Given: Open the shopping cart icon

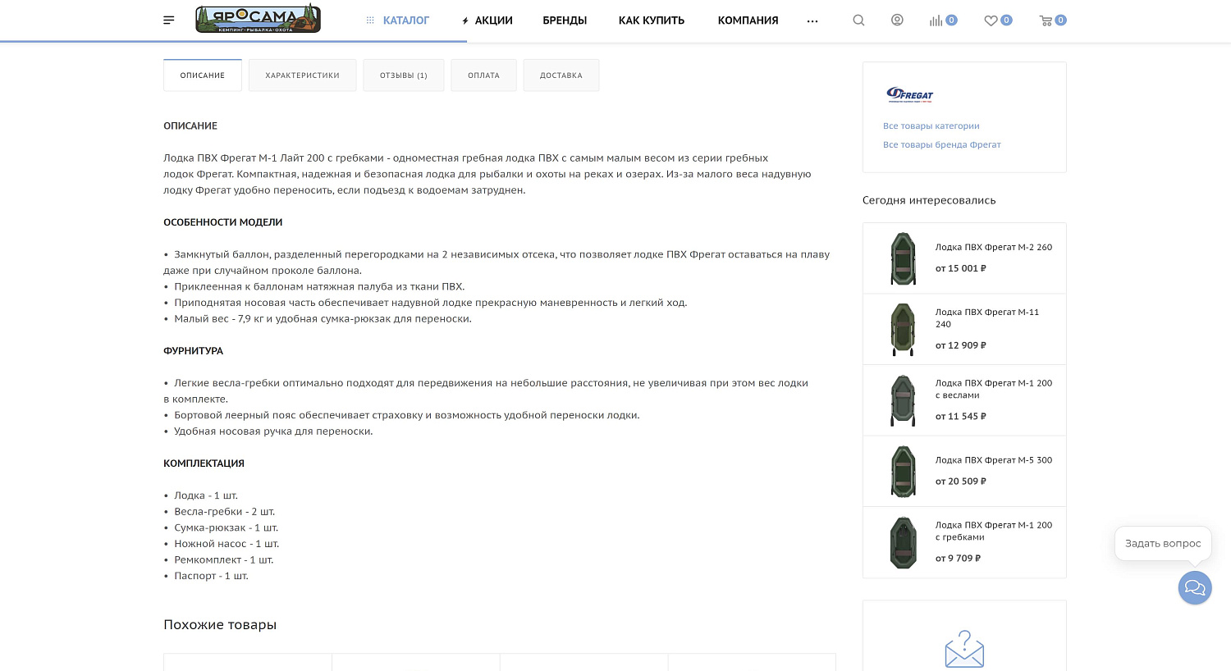Looking at the screenshot, I should (1047, 21).
